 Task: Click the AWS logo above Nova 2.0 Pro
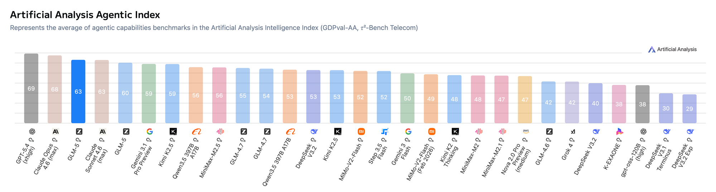[526, 131]
